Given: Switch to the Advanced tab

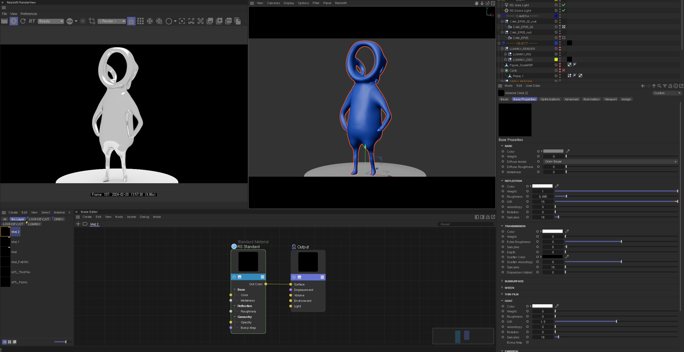Looking at the screenshot, I should (571, 100).
